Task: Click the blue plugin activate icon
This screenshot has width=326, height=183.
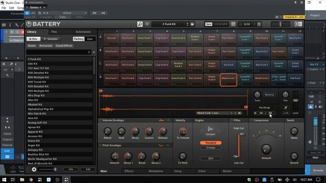Action: 27,13
